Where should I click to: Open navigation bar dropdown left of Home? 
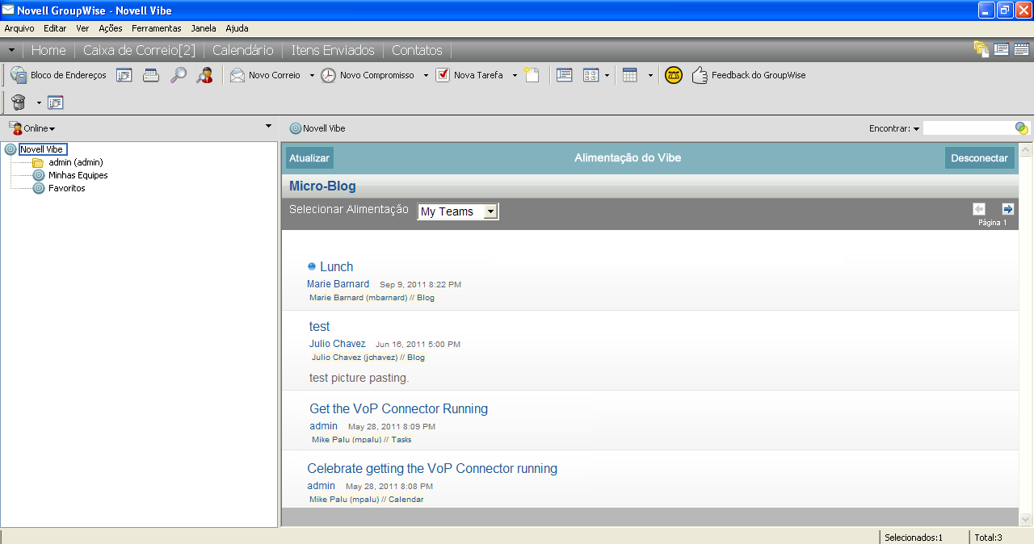tap(11, 50)
